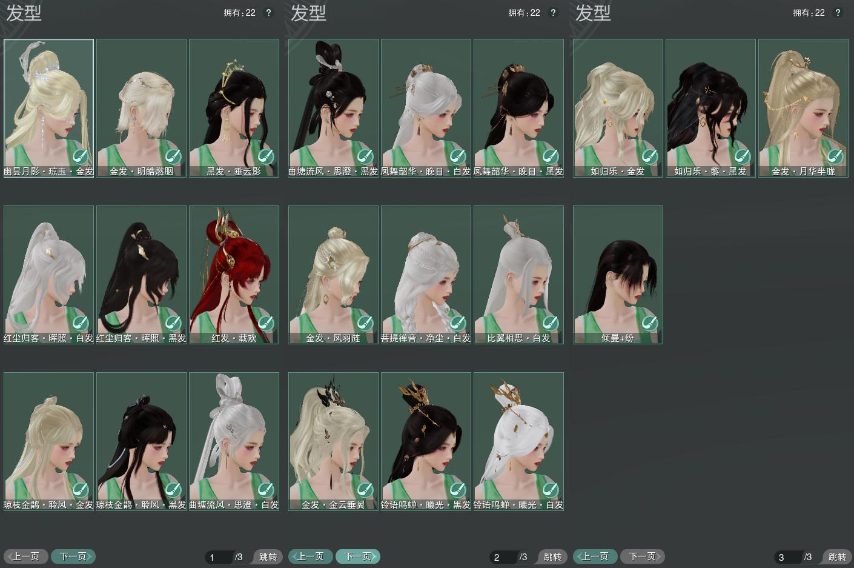Click page number input showing 1
Image resolution: width=854 pixels, height=568 pixels.
[x=218, y=557]
